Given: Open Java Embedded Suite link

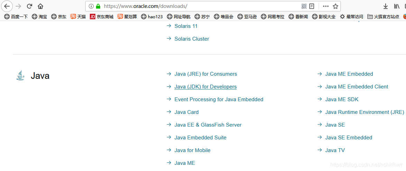Looking at the screenshot, I should click(x=200, y=138).
